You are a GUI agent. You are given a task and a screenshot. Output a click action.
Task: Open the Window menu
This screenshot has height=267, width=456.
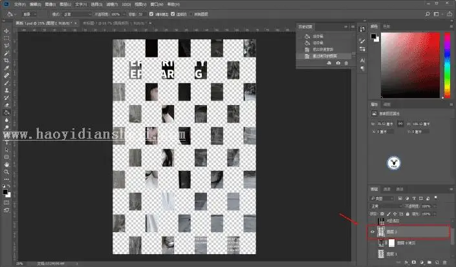click(x=157, y=5)
